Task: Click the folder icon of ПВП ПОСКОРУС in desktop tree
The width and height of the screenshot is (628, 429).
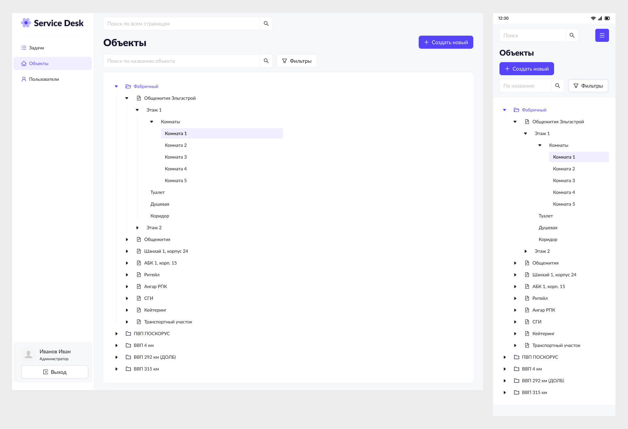Action: pyautogui.click(x=128, y=334)
